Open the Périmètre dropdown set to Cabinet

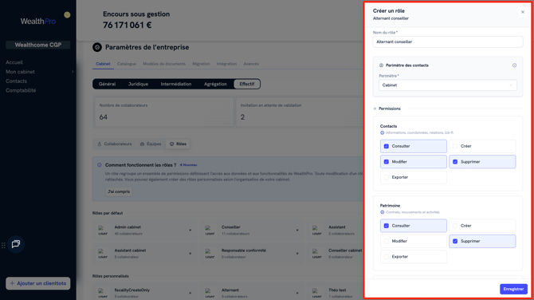[x=447, y=85]
